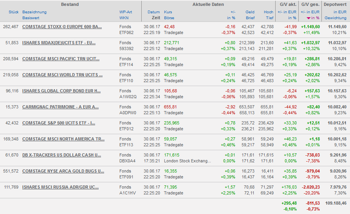
Task: Open ISHARES MSCI RUSSIA ADR/GDR fund
Action: pos(60,187)
